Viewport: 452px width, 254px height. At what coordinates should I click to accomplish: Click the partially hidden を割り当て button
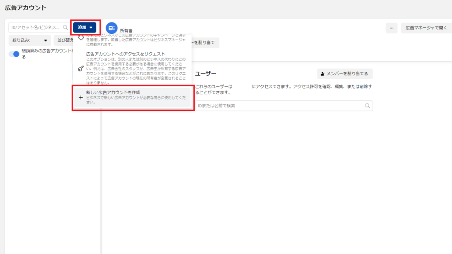pos(205,43)
